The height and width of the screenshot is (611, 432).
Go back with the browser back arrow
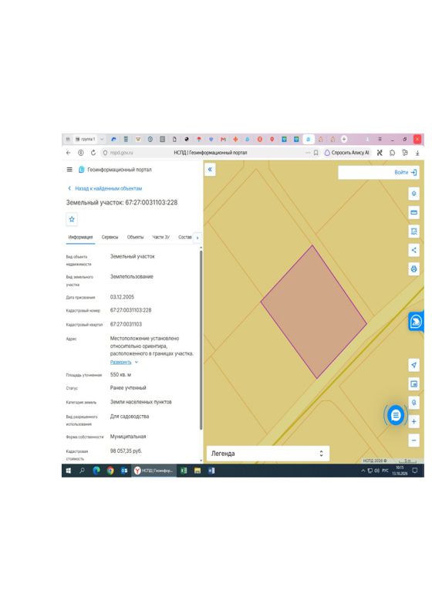tap(69, 153)
